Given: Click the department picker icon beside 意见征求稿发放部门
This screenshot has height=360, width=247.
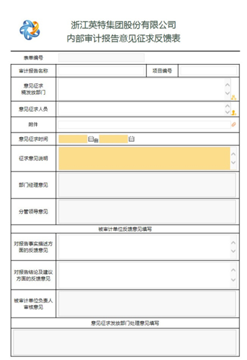Looking at the screenshot, I should click(234, 98).
